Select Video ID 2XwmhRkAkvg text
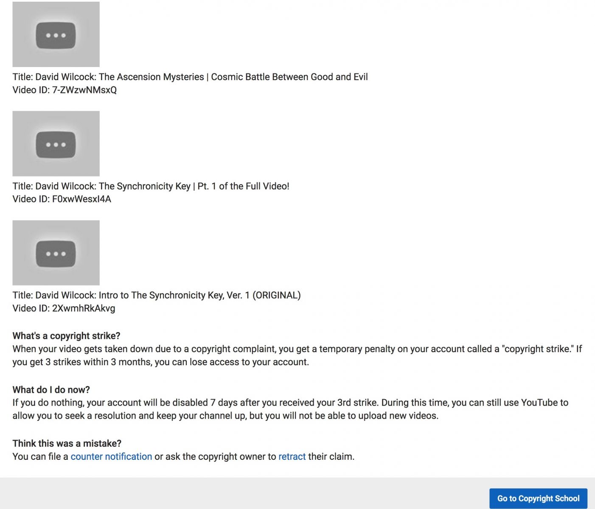This screenshot has width=595, height=509. (64, 308)
